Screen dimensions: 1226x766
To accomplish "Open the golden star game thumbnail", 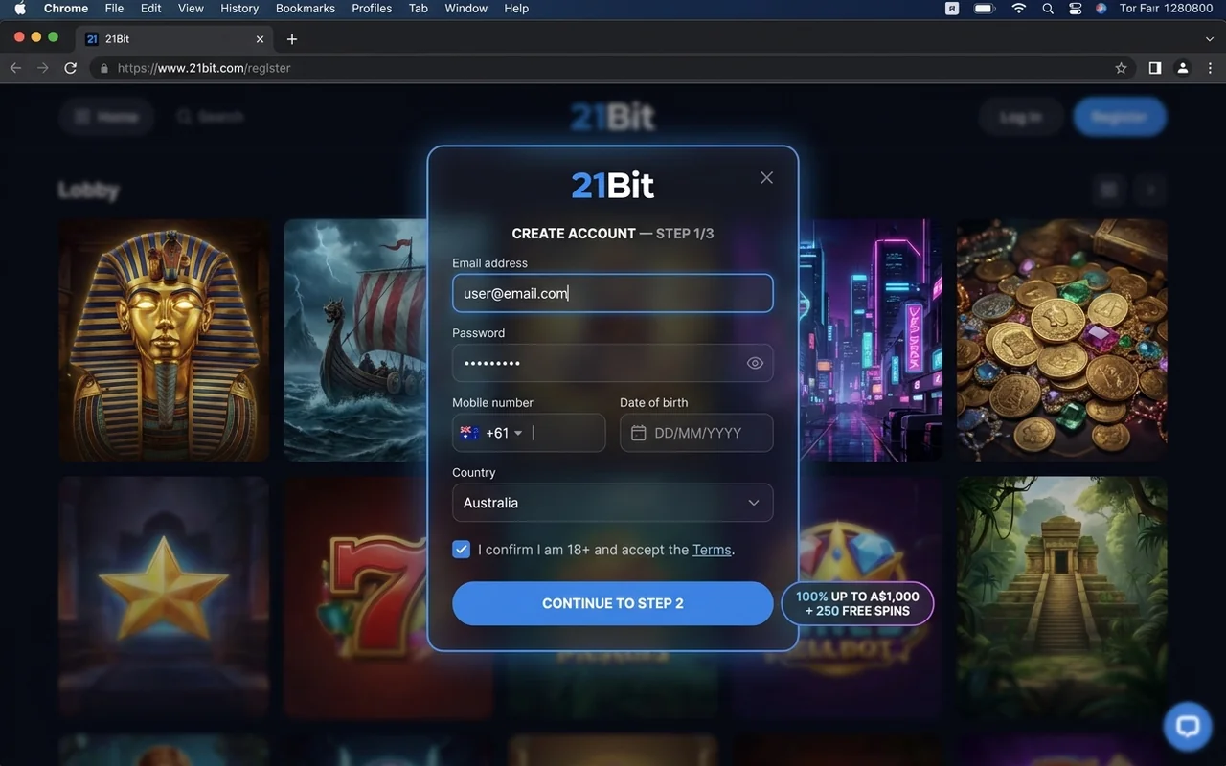I will (164, 597).
